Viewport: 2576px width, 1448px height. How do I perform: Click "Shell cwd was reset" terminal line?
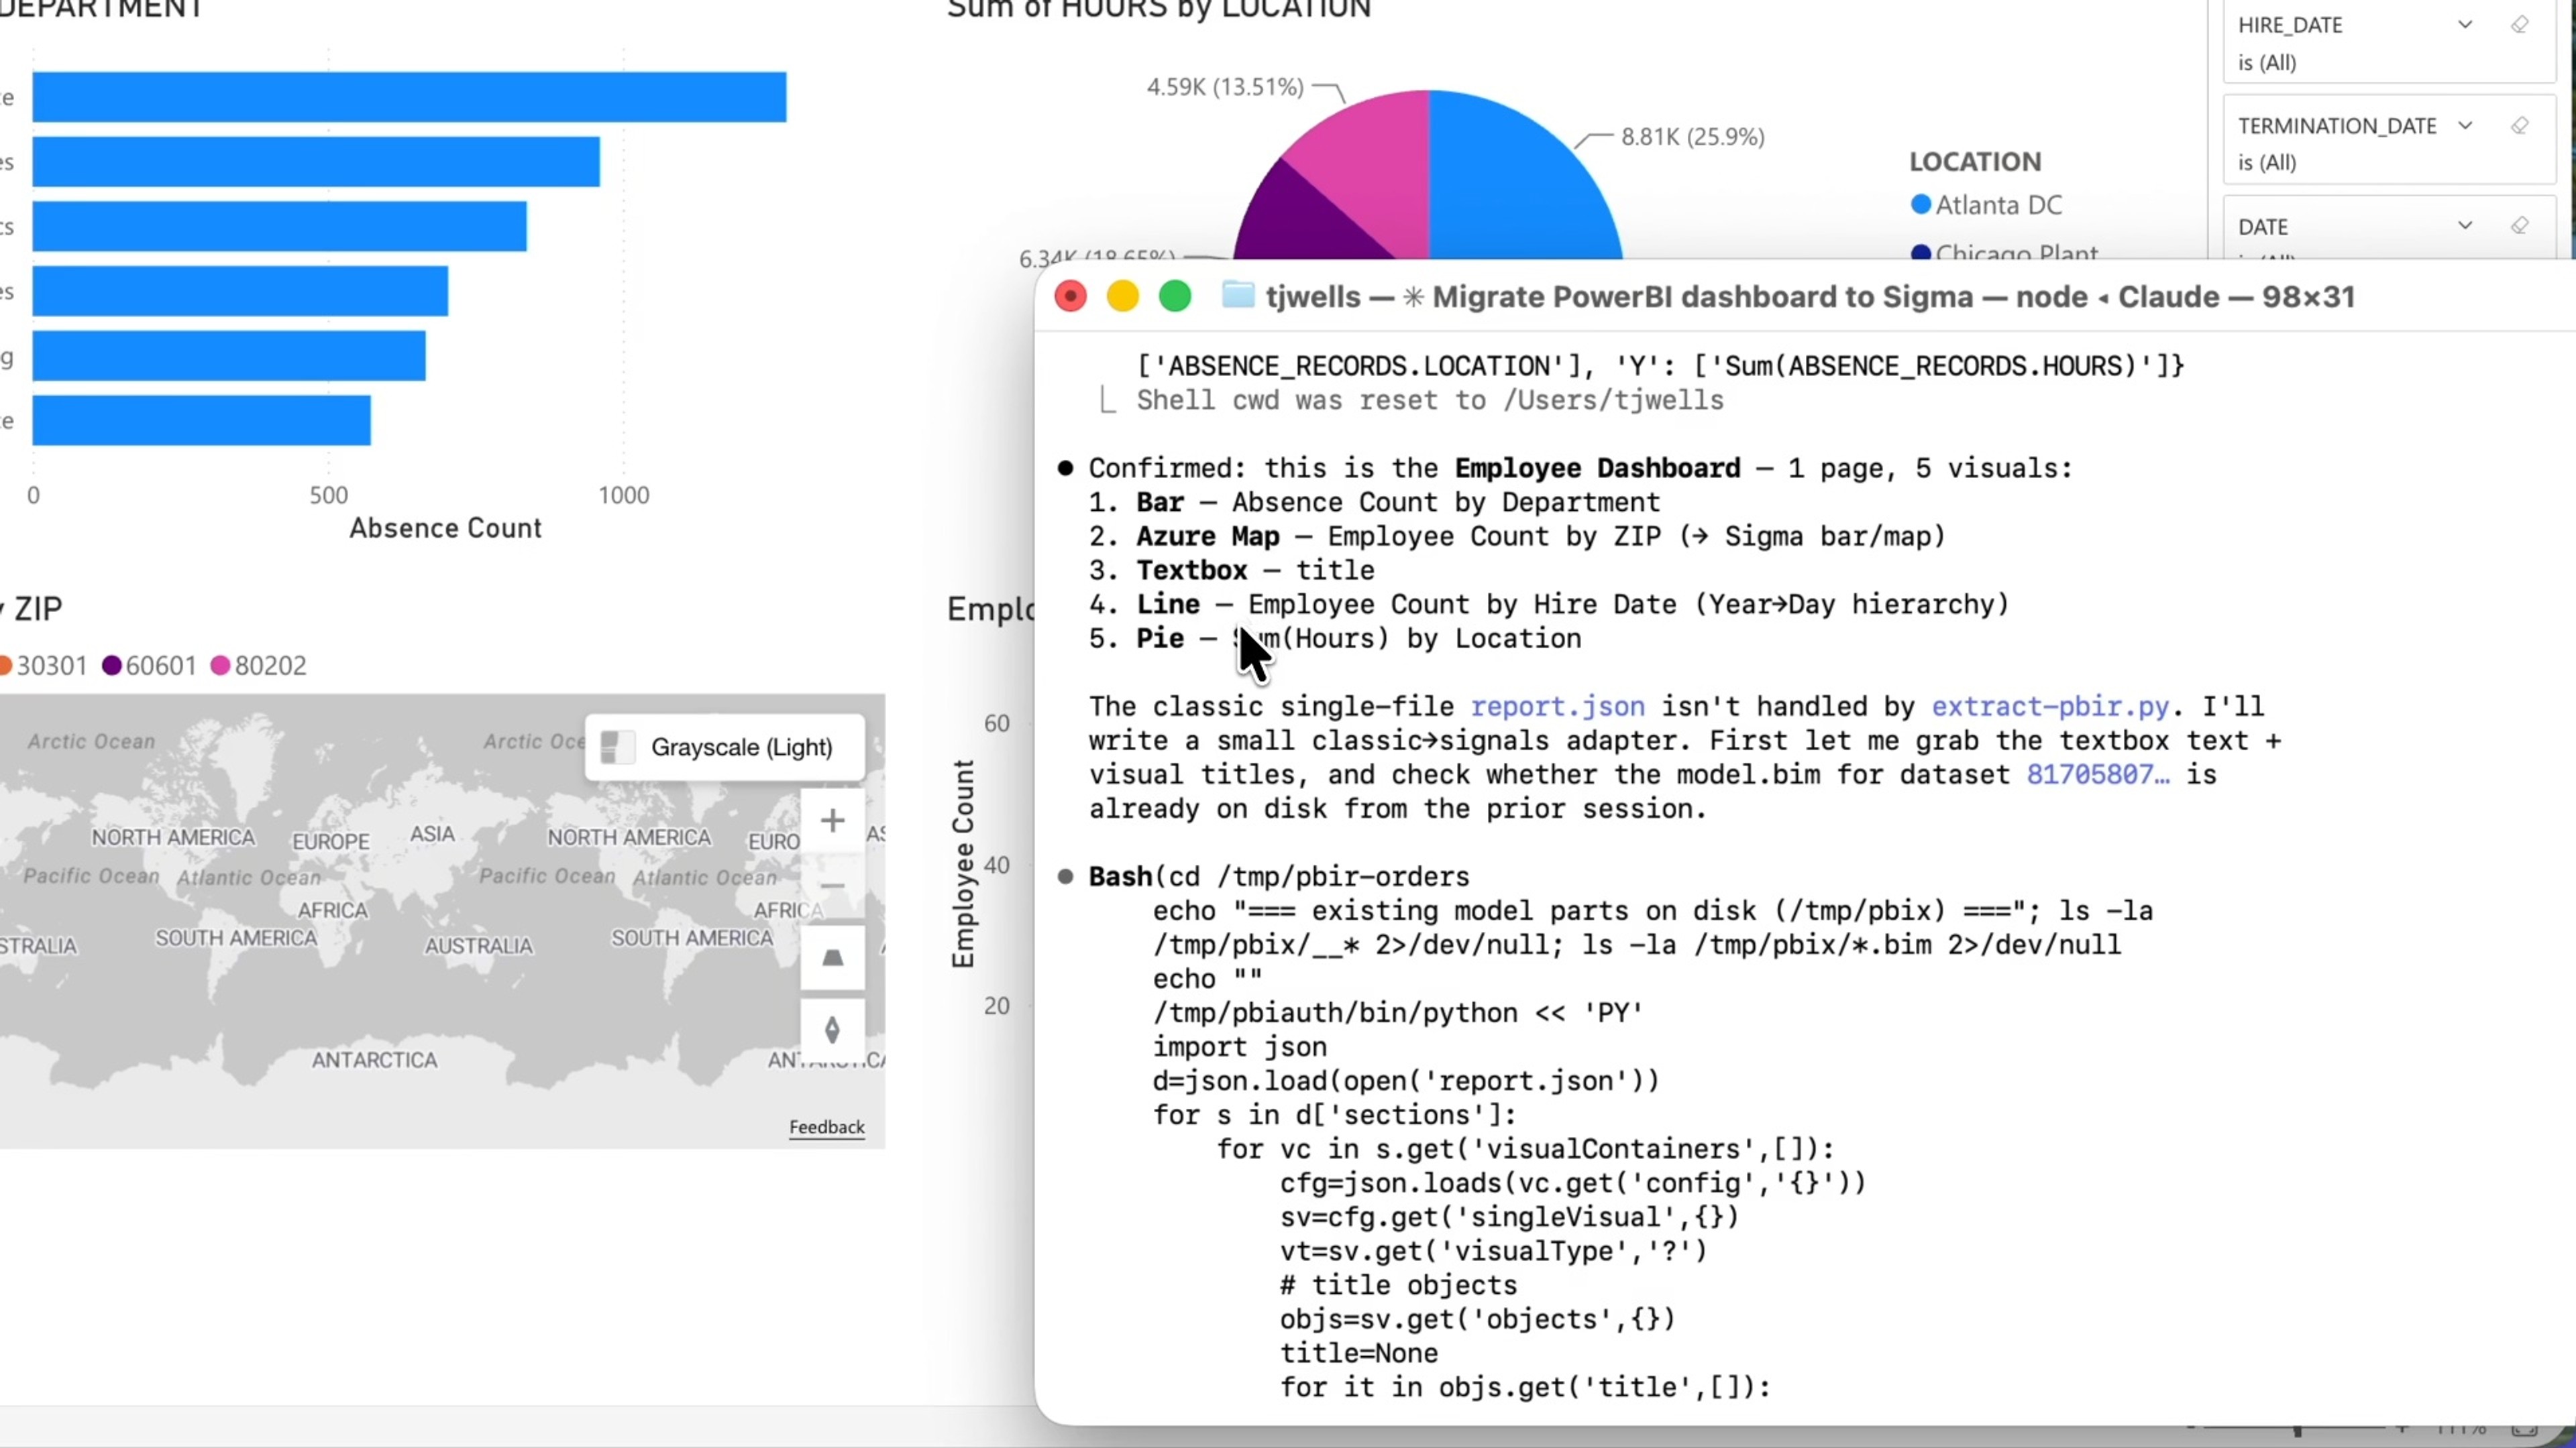1430,400
